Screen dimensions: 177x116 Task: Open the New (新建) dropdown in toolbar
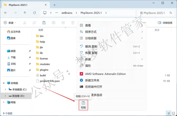[10, 23]
